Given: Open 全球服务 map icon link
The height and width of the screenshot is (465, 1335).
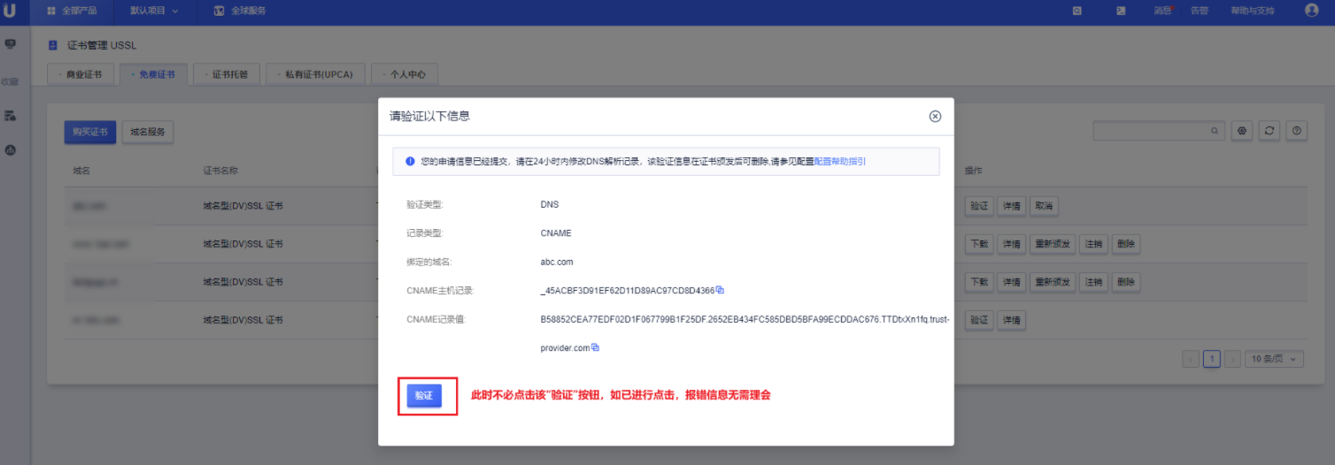Looking at the screenshot, I should (x=240, y=11).
